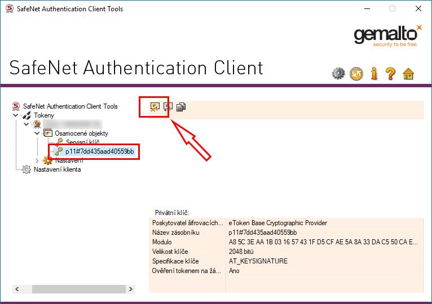The image size is (432, 304).
Task: Click the 'Modulo' label
Action: (162, 242)
